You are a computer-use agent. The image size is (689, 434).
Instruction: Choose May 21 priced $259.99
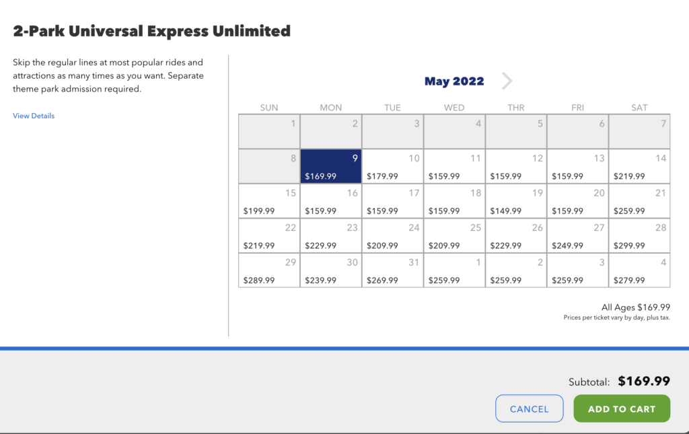[x=639, y=201]
